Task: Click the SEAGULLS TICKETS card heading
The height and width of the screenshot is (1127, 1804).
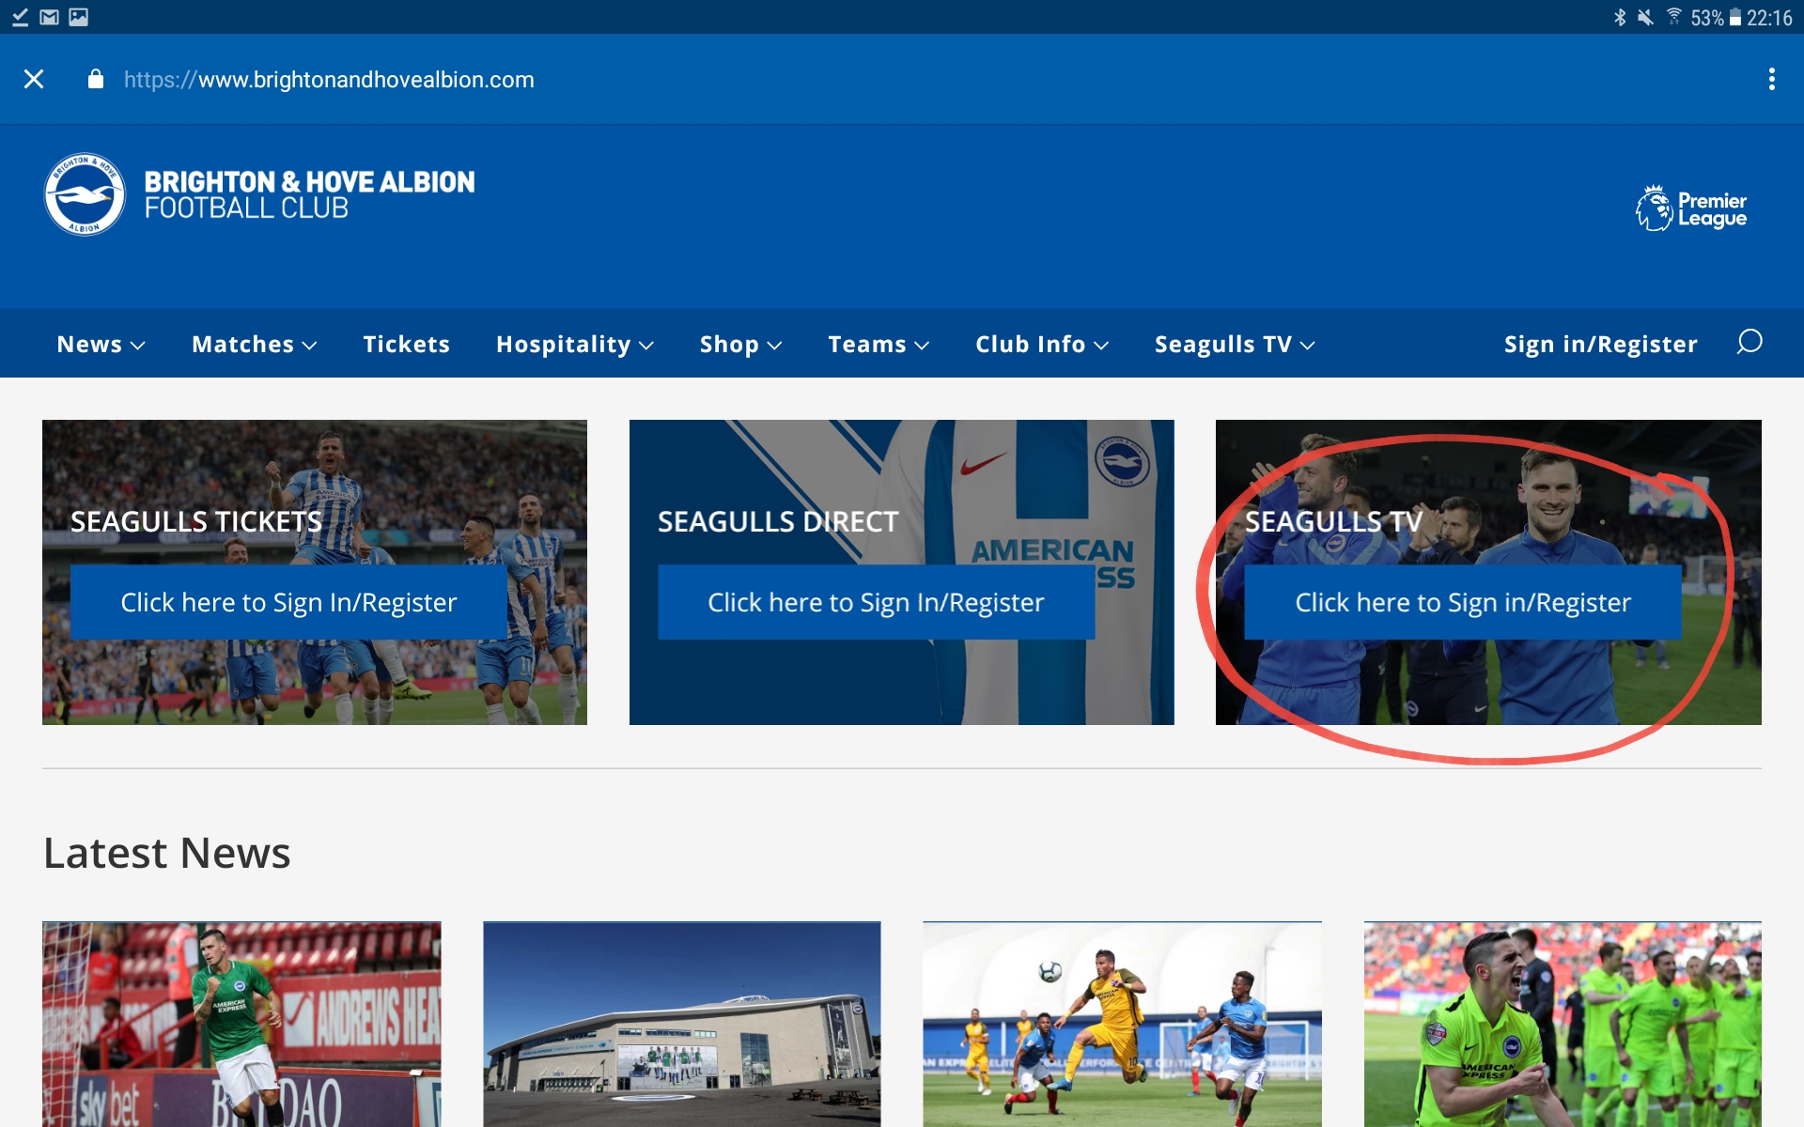Action: [x=196, y=521]
